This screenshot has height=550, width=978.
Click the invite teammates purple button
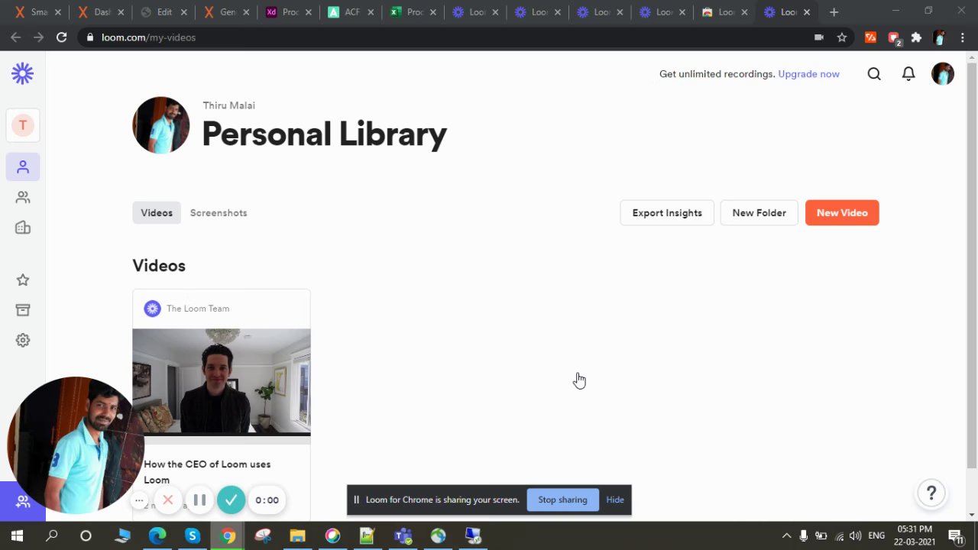click(x=23, y=501)
